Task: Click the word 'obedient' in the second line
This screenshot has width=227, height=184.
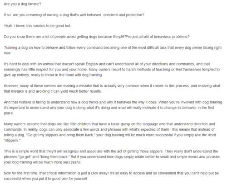Action: coord(110,15)
